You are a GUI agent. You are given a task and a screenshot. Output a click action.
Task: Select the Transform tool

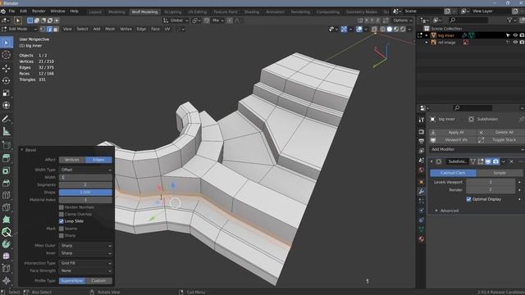7,106
